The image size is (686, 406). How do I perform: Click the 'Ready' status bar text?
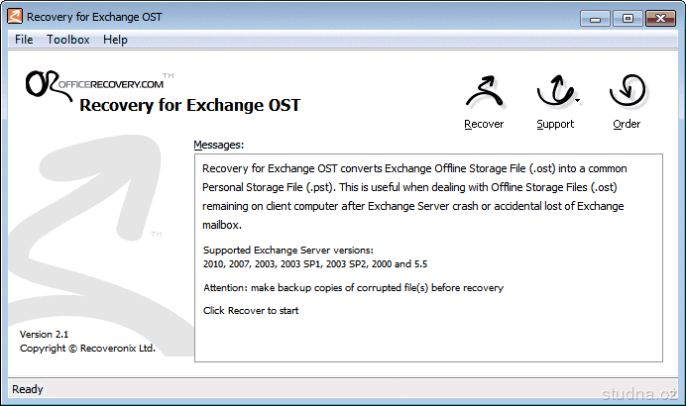[27, 389]
